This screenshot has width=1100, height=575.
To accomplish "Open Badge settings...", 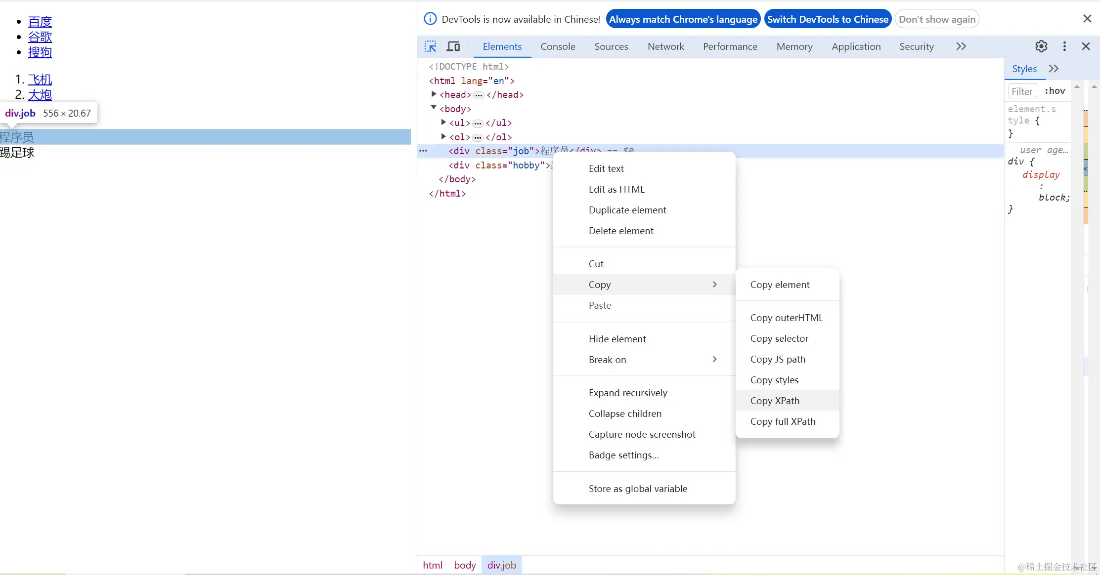I will [644, 455].
